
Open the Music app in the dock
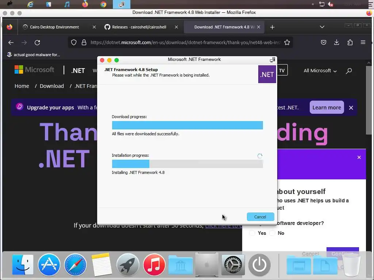click(x=154, y=265)
